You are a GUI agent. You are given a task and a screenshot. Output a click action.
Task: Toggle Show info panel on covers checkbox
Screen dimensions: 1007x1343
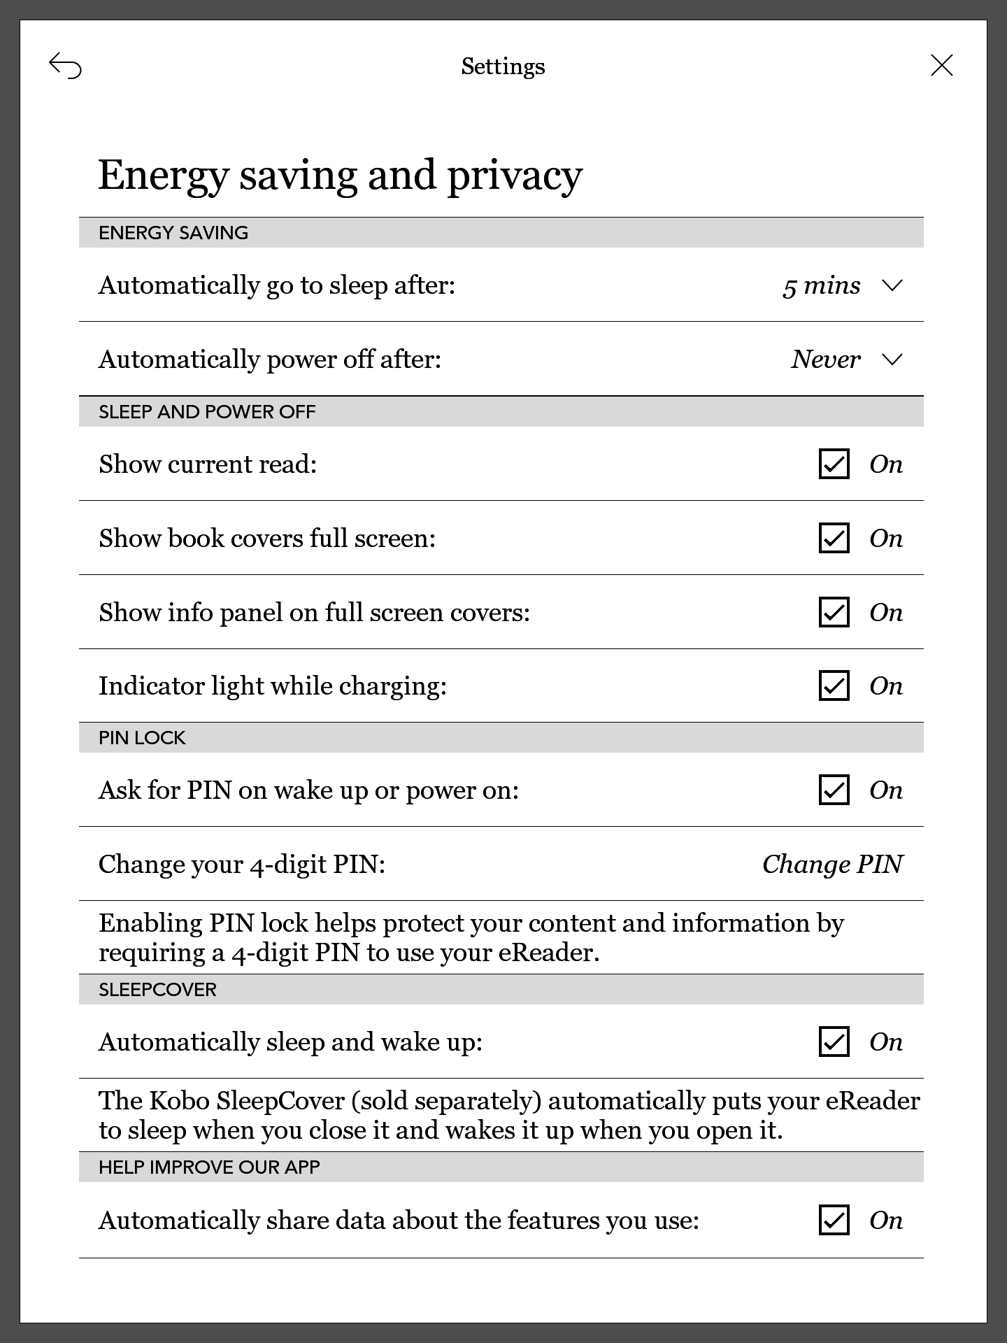point(834,613)
